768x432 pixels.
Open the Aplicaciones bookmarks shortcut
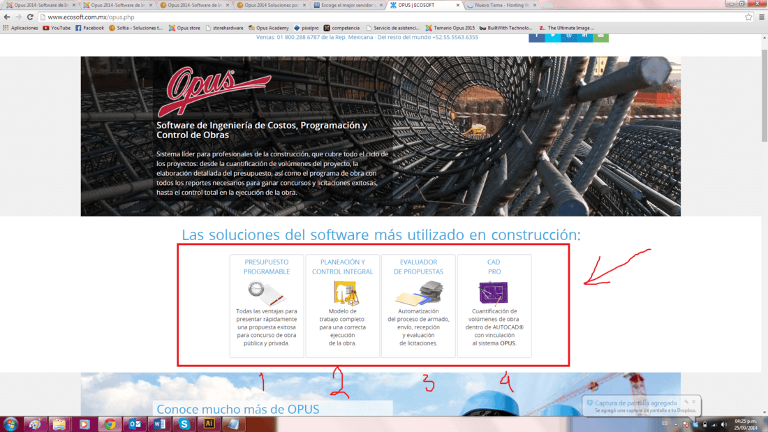tap(20, 28)
